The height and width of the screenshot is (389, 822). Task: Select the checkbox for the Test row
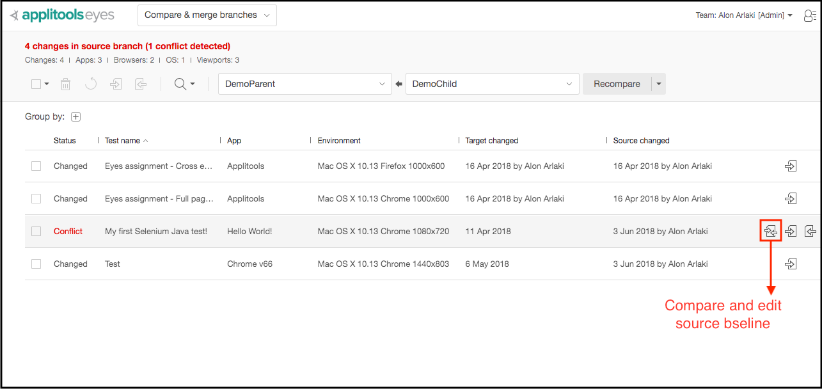[36, 264]
